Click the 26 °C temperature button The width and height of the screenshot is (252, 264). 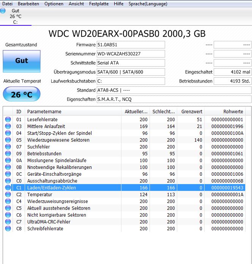click(22, 94)
